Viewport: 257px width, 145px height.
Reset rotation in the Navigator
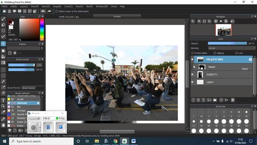[221, 21]
